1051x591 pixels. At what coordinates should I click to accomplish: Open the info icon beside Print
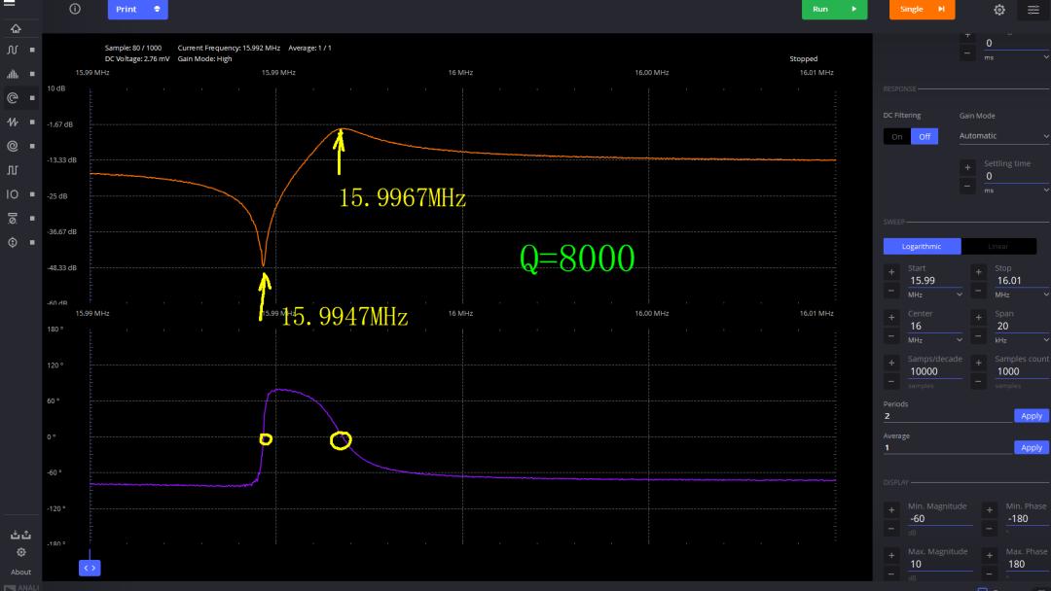(x=75, y=9)
